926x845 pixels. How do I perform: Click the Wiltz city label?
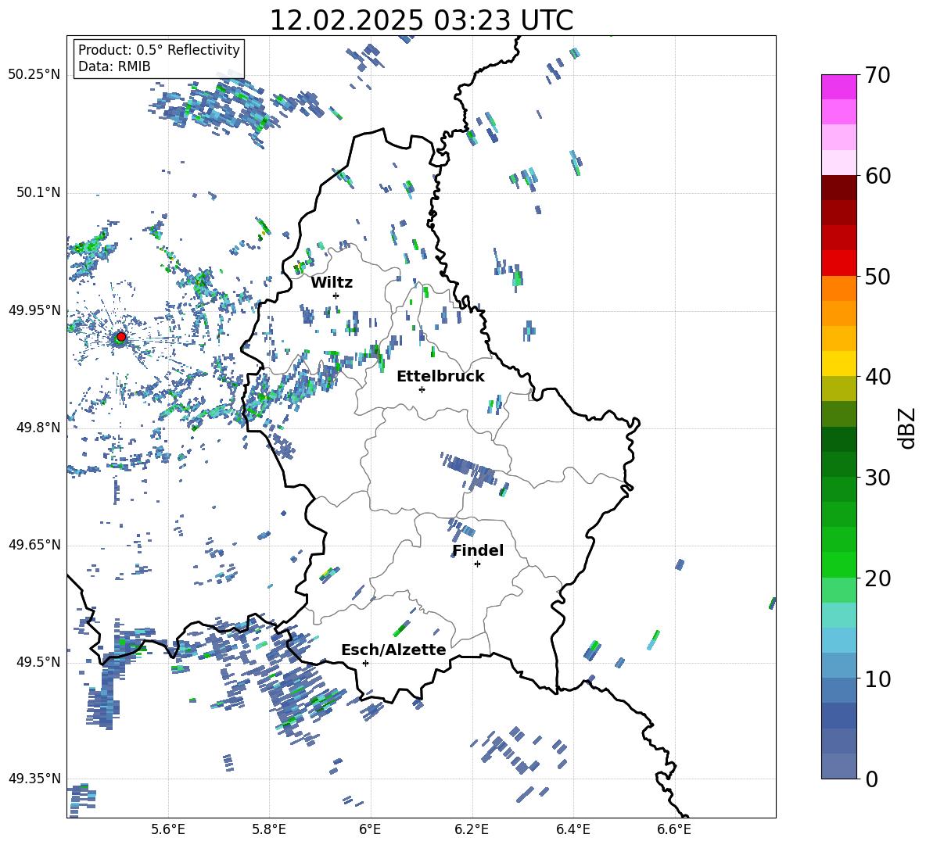(x=332, y=283)
